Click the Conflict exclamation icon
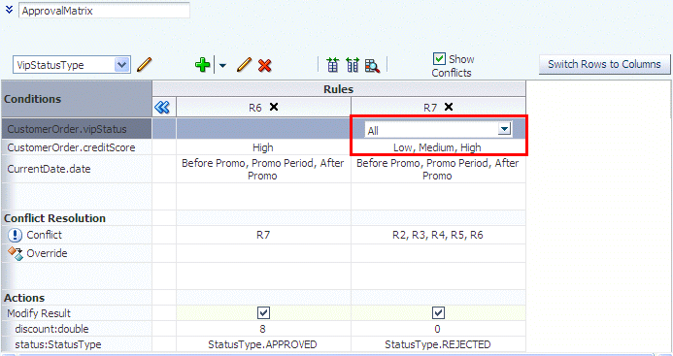The height and width of the screenshot is (356, 673). [15, 235]
